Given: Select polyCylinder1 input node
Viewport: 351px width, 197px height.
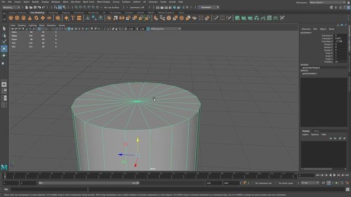Looking at the screenshot, I should pos(309,73).
